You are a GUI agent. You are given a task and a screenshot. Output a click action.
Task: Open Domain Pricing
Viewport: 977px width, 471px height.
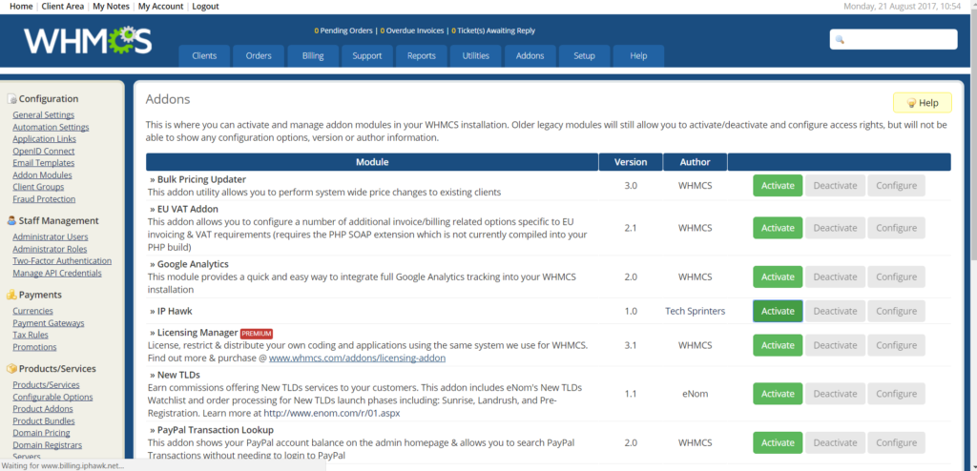point(41,433)
